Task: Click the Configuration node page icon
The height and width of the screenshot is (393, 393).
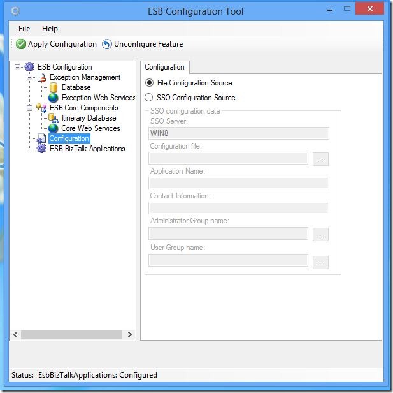Action: click(x=41, y=138)
